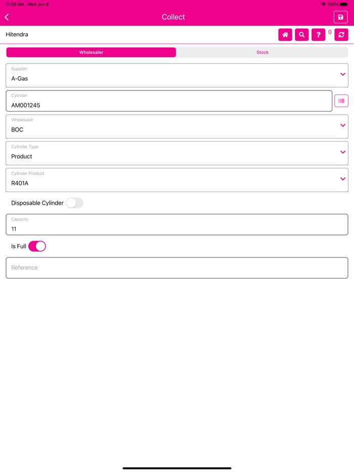Go to home via house icon
The height and width of the screenshot is (472, 354).
(x=285, y=35)
